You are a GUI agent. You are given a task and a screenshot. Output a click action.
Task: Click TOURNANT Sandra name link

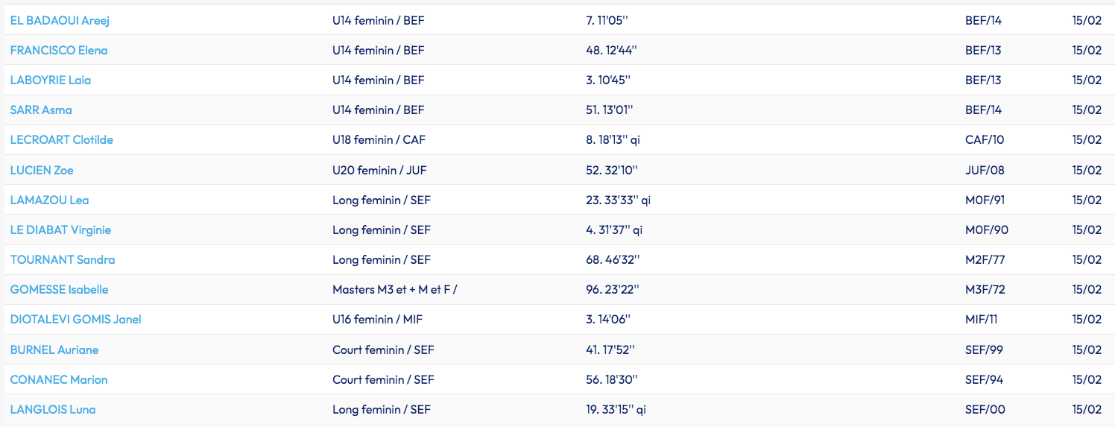click(x=63, y=259)
